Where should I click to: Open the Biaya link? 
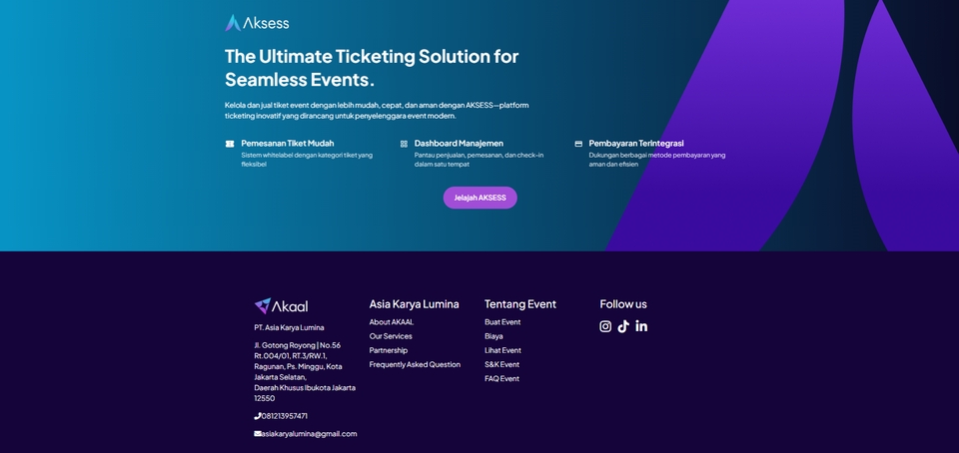pos(493,336)
